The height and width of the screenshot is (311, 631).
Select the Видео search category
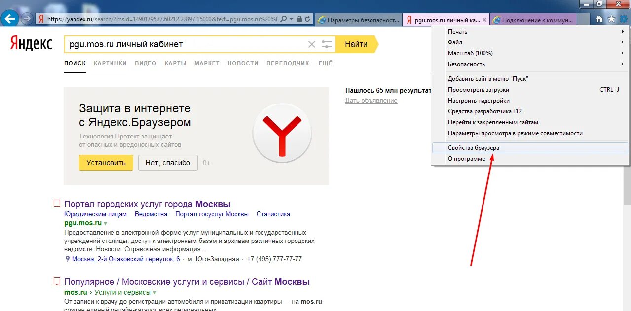pos(146,63)
